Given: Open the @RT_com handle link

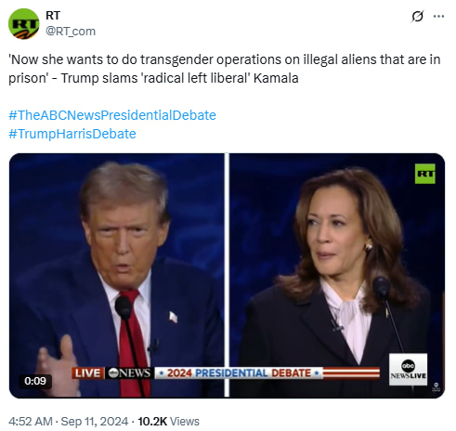Looking at the screenshot, I should click(71, 32).
